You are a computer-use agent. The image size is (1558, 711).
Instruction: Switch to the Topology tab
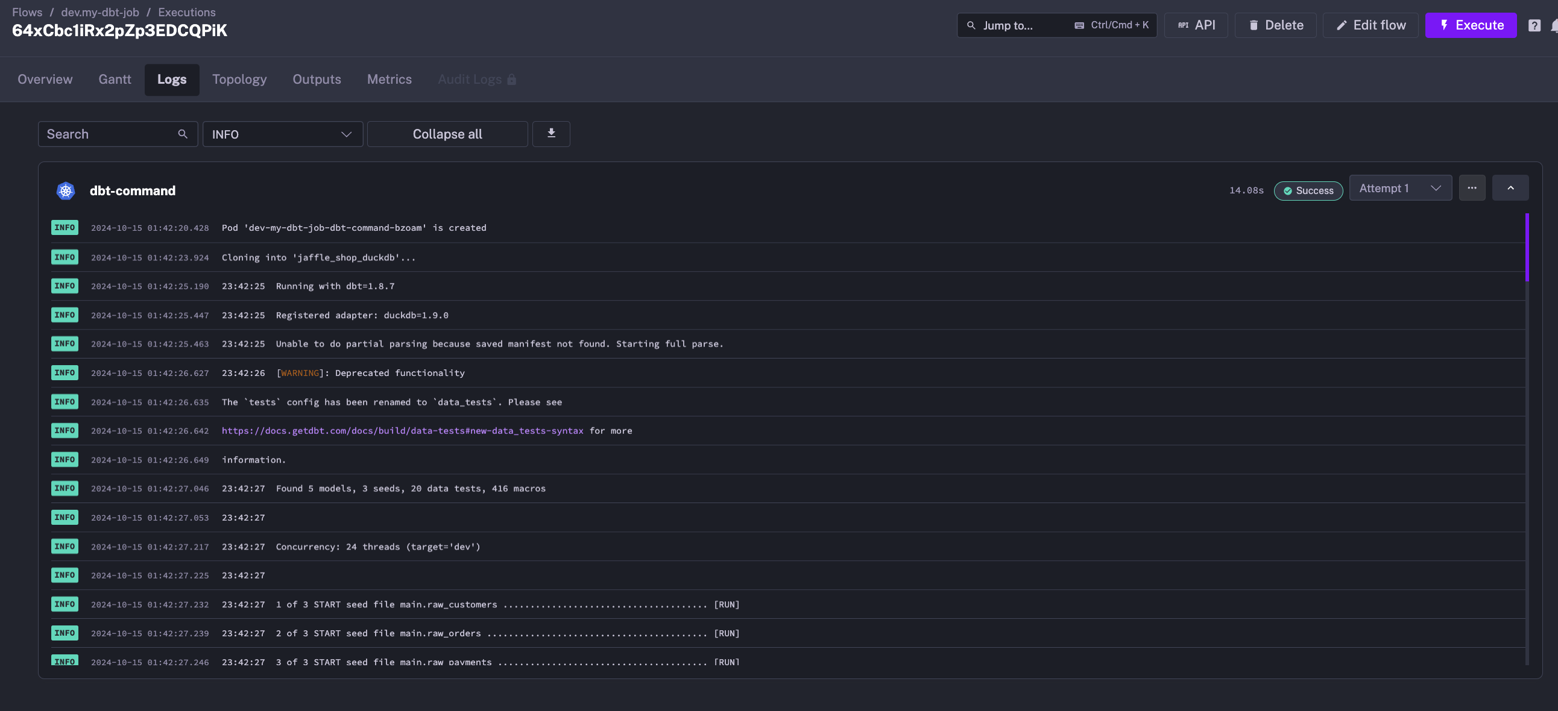[239, 79]
